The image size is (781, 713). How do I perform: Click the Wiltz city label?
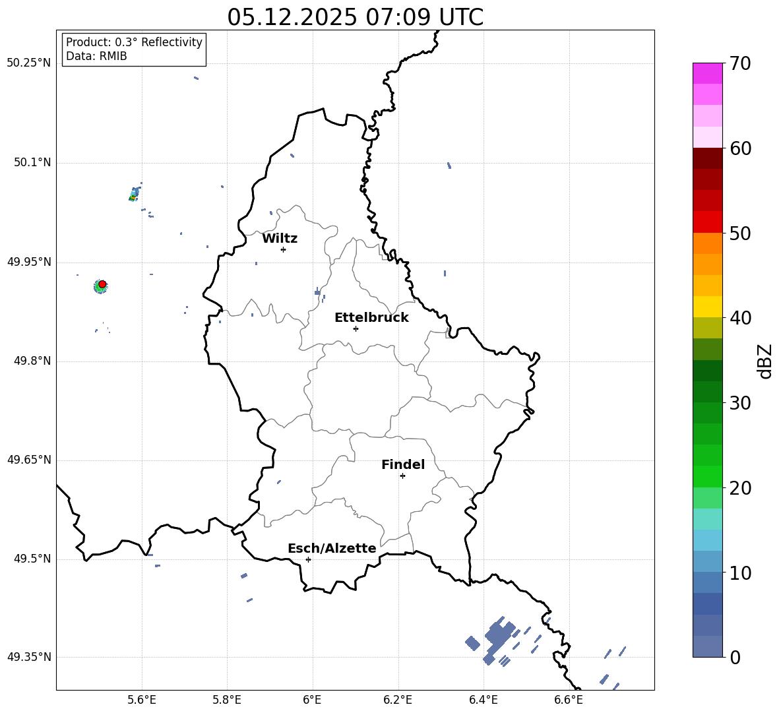pyautogui.click(x=280, y=239)
